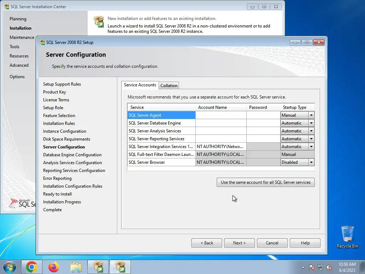Click the muted volume tray icon
Image resolution: width=365 pixels, height=274 pixels.
pos(329,267)
